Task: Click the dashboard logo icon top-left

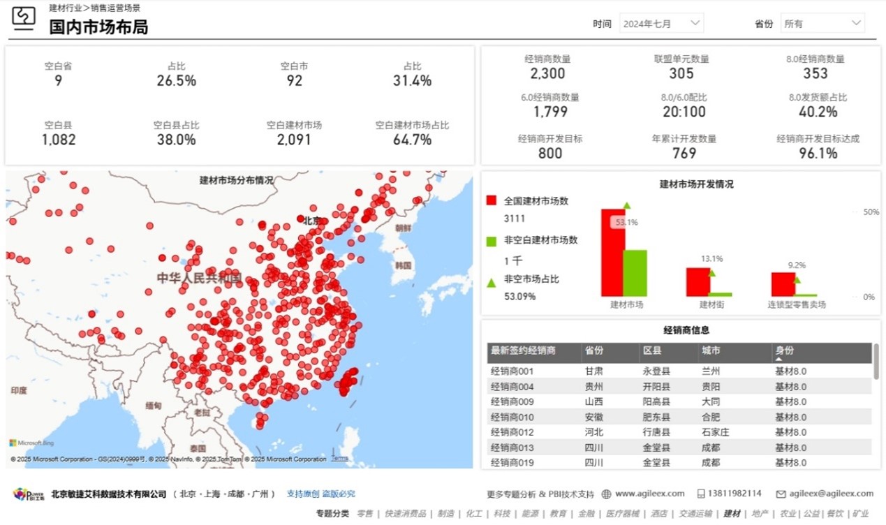Action: pyautogui.click(x=23, y=18)
